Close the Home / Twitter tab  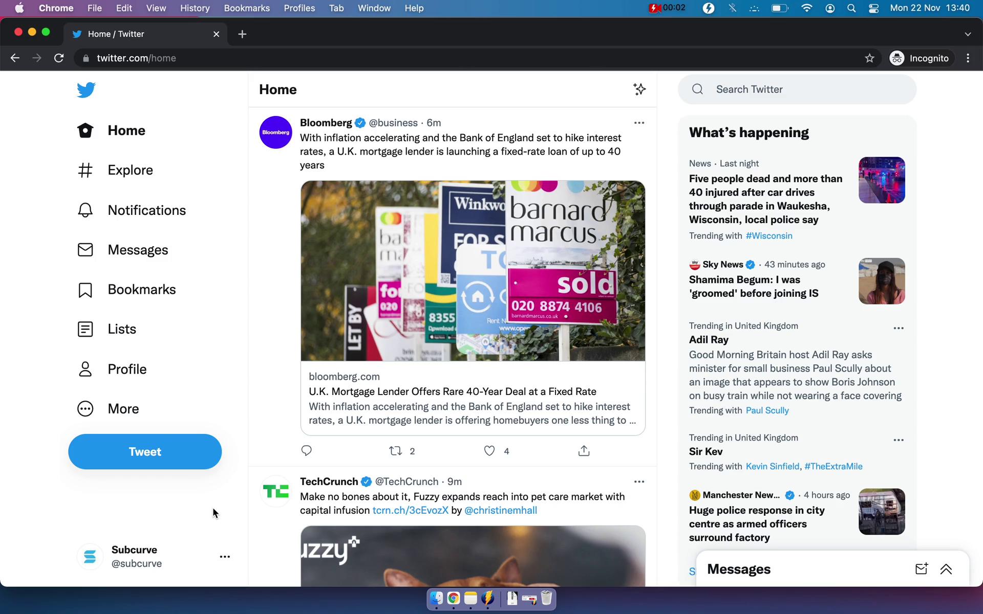(216, 34)
